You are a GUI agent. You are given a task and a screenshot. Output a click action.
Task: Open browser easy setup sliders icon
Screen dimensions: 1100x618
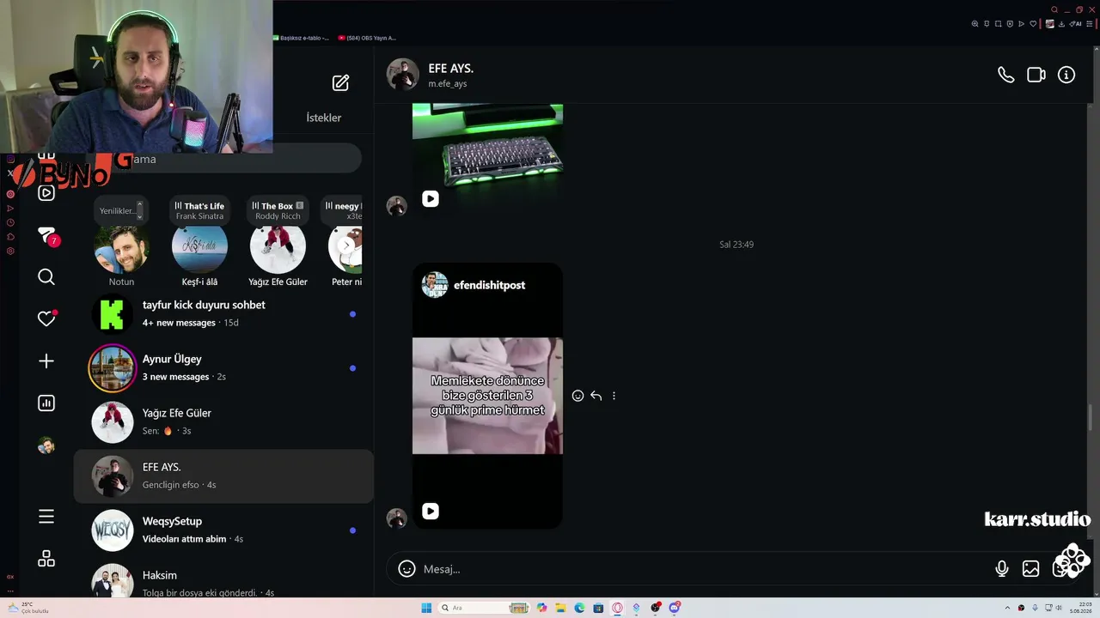[1091, 24]
